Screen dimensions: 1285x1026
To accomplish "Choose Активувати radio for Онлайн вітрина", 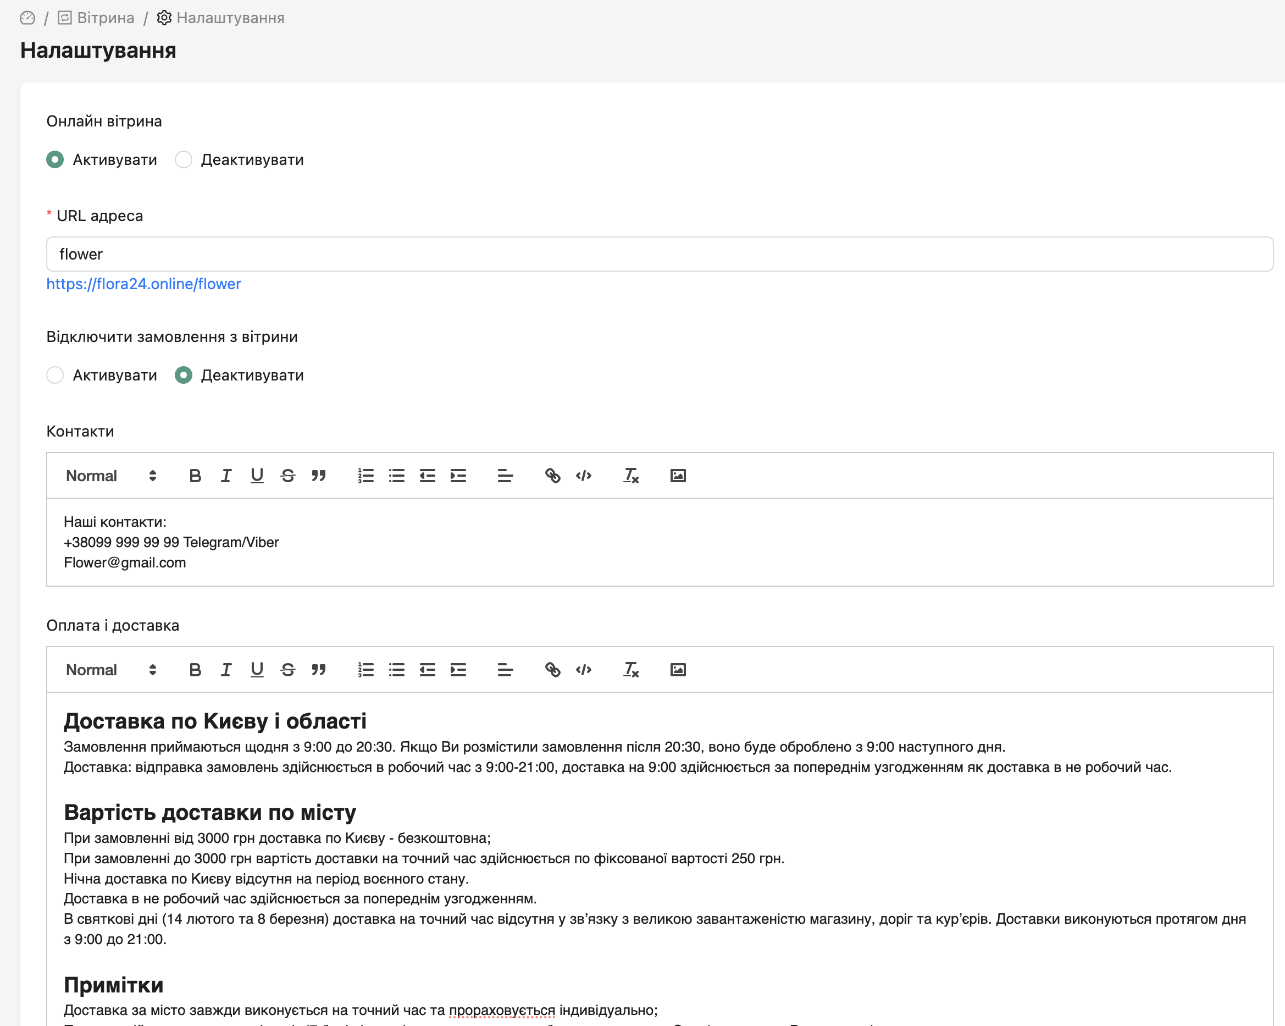I will coord(55,160).
